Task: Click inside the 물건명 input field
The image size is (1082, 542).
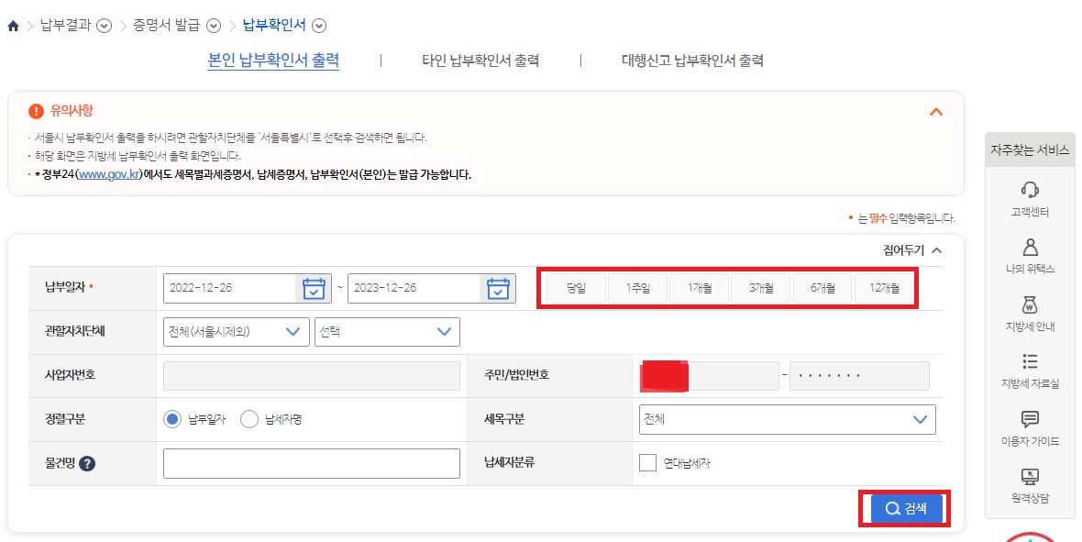Action: [311, 462]
